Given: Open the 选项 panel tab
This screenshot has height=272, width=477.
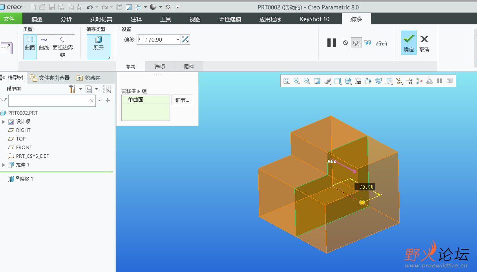Looking at the screenshot, I should (160, 67).
